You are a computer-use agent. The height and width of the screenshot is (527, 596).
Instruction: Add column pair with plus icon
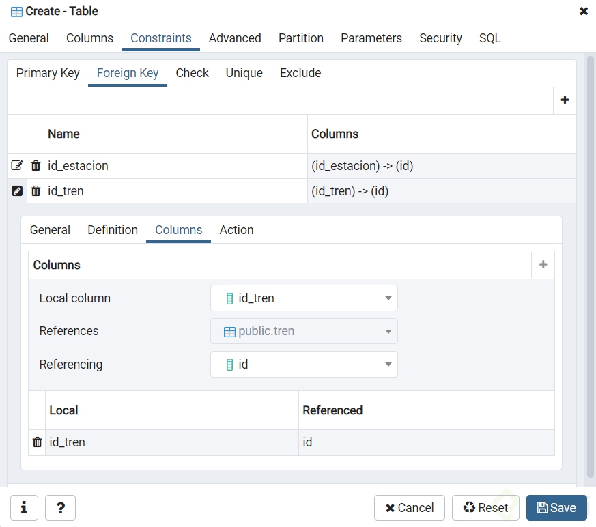543,265
